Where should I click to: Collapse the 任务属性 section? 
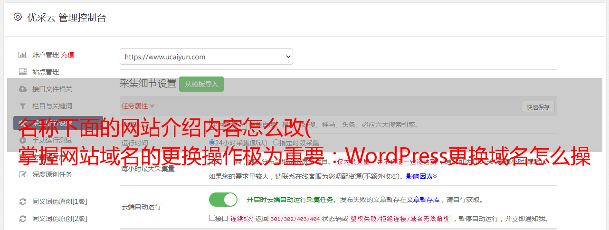click(138, 106)
